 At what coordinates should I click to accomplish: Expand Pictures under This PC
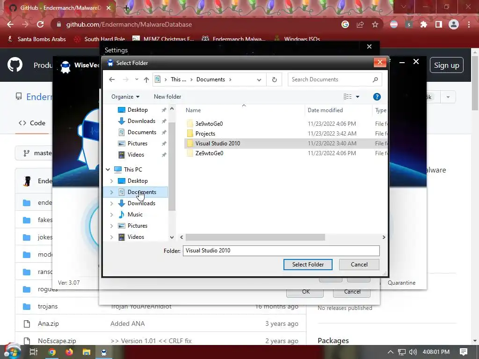pos(111,226)
